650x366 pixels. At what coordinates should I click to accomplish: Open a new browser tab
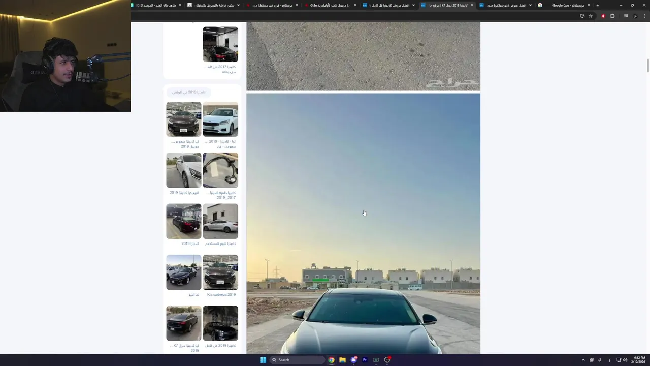tap(598, 5)
